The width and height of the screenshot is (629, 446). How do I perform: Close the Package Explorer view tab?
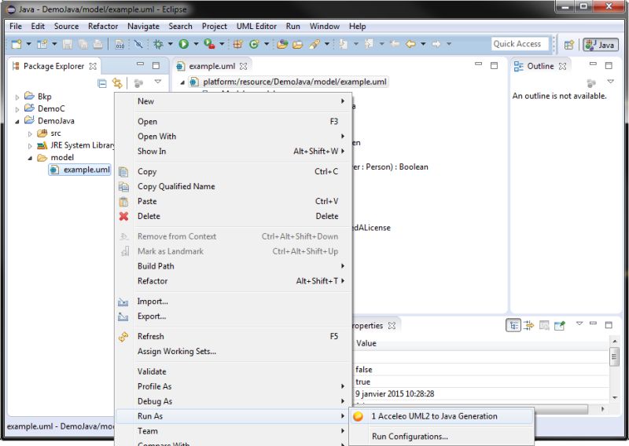93,66
